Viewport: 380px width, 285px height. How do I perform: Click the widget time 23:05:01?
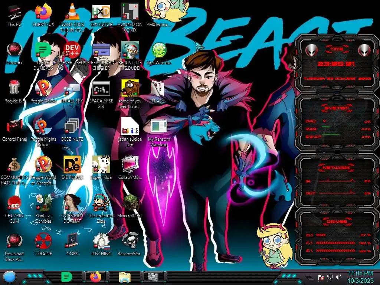point(336,64)
